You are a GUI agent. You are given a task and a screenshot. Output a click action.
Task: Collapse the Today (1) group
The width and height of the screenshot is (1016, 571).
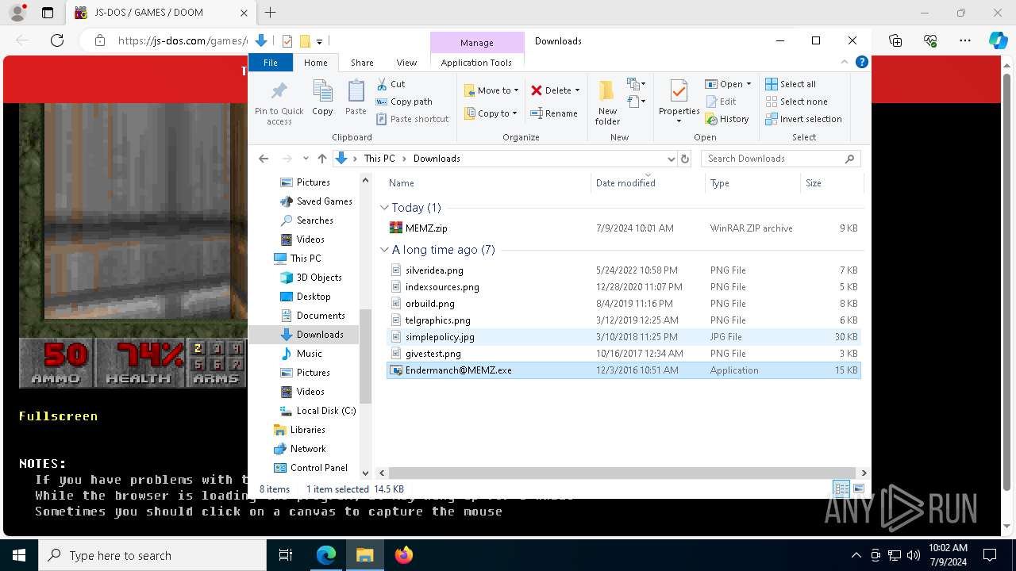click(384, 208)
